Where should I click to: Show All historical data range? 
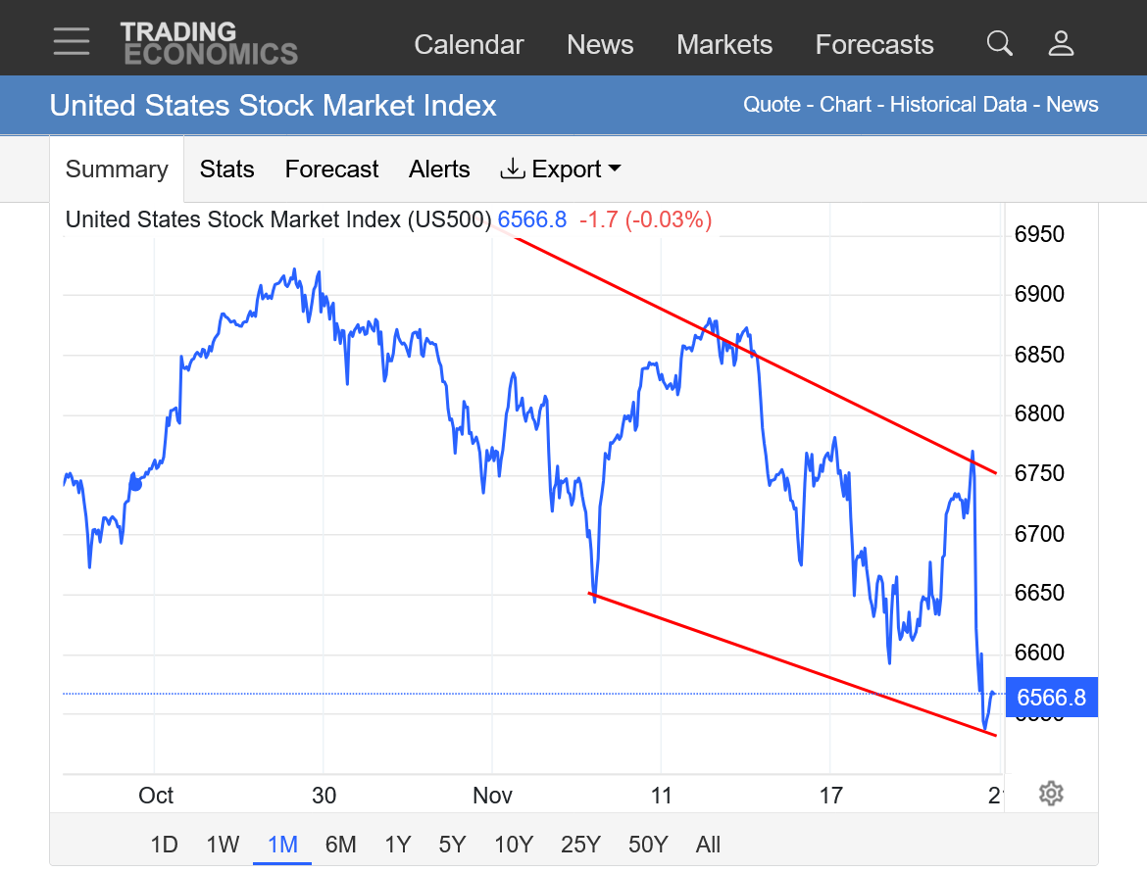(x=708, y=845)
